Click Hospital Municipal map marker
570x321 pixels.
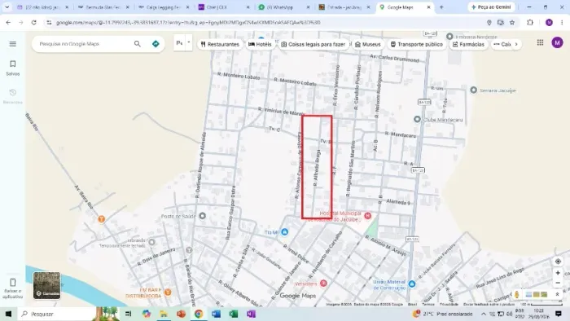coord(367,216)
